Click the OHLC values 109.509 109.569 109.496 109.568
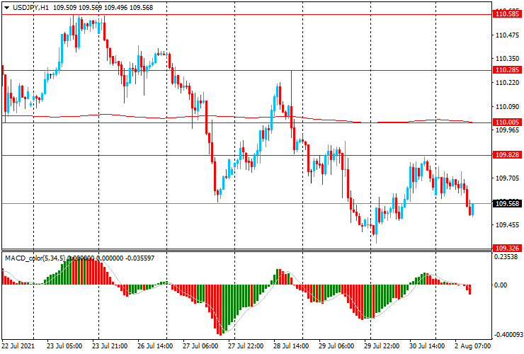Image resolution: width=524 pixels, height=354 pixels. coord(103,7)
